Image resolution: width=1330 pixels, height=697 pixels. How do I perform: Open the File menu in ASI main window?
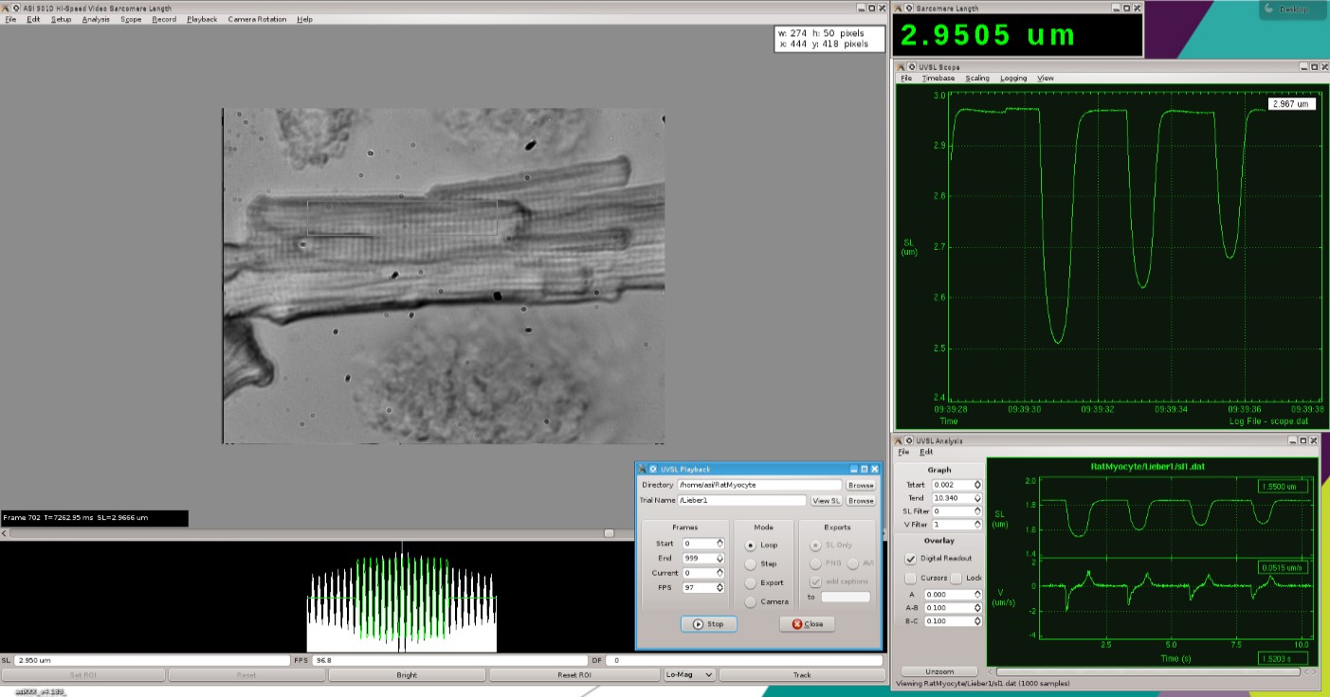pyautogui.click(x=10, y=19)
